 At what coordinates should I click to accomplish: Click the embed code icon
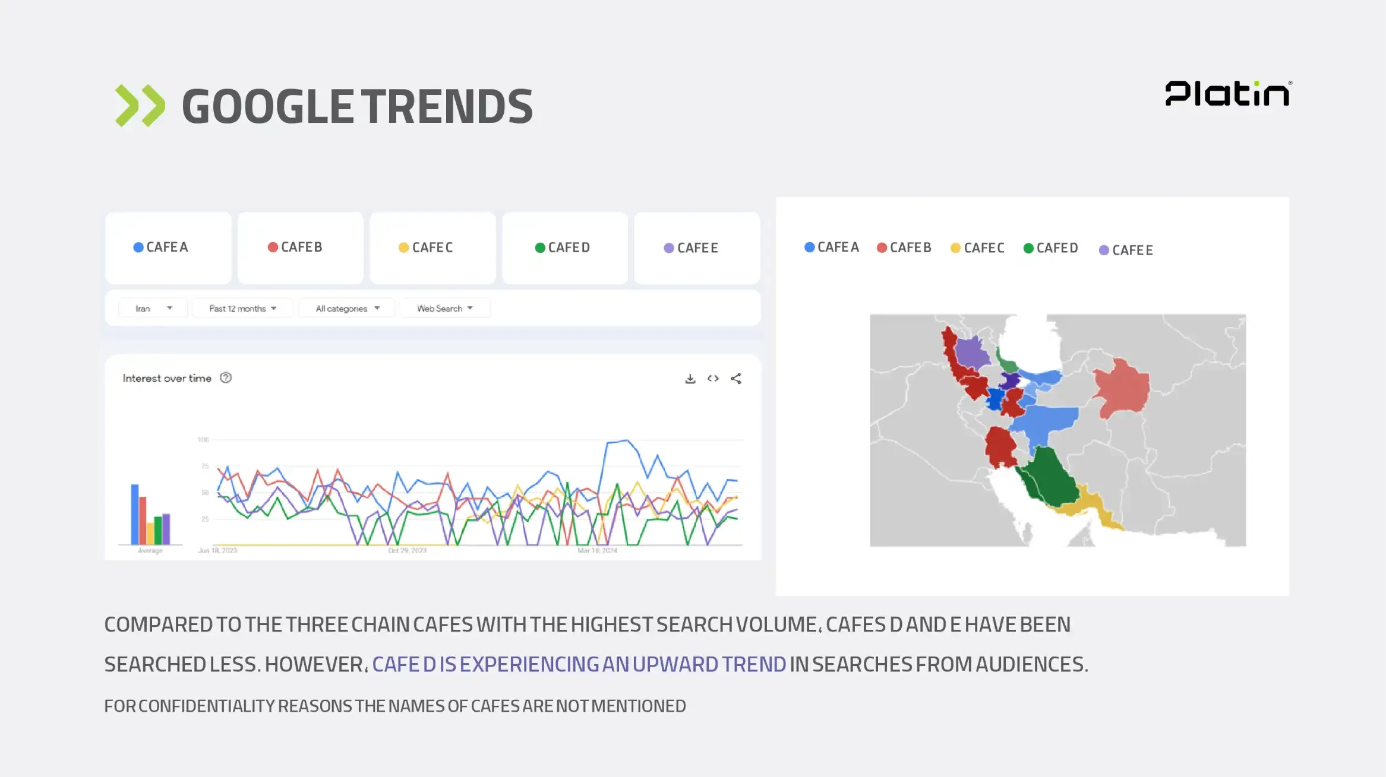pyautogui.click(x=713, y=379)
